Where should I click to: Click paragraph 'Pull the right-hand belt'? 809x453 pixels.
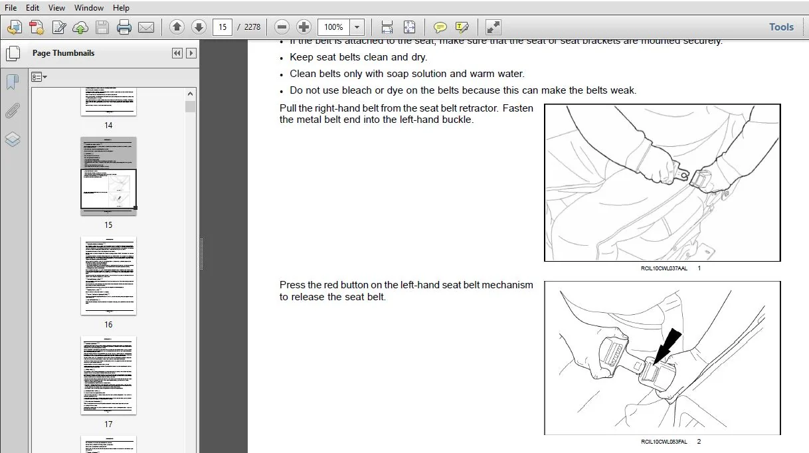click(x=406, y=114)
